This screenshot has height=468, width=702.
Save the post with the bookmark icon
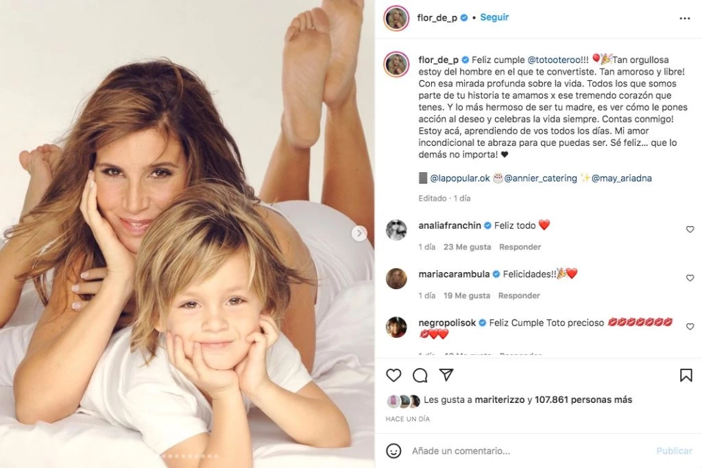(686, 375)
